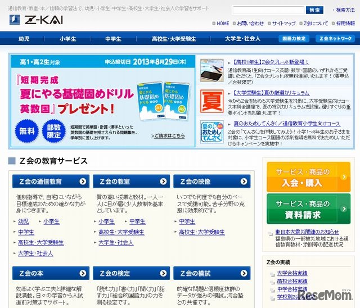Screen dimensions: 360x308
Task: Click arrow icon on Z会の検定
Action: point(163,273)
